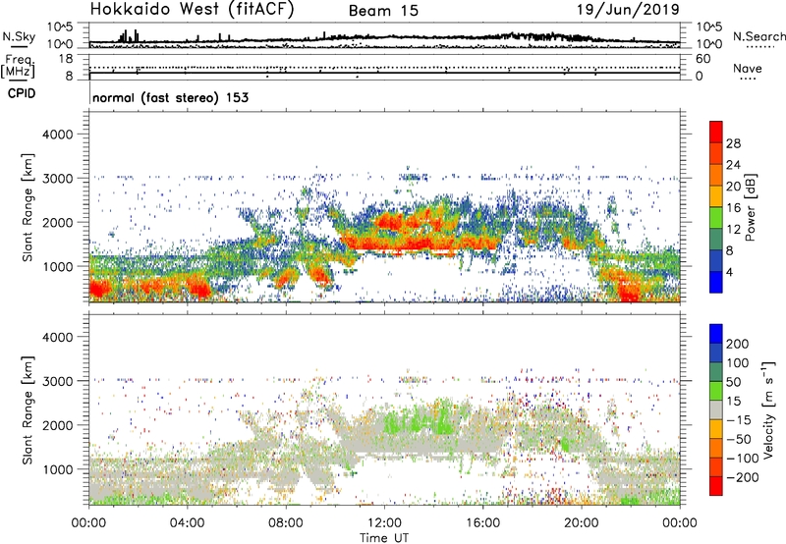Click the '60' Nave axis tick
This screenshot has width=786, height=544.
(703, 59)
